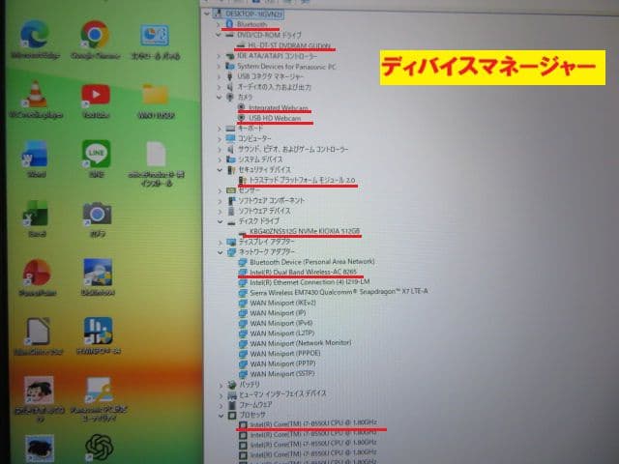619x464 pixels.
Task: Collapse the DVD/CD-ROM ドライブ category
Action: click(x=219, y=35)
